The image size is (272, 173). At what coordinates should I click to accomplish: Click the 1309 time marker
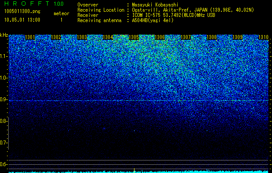tap(238, 37)
